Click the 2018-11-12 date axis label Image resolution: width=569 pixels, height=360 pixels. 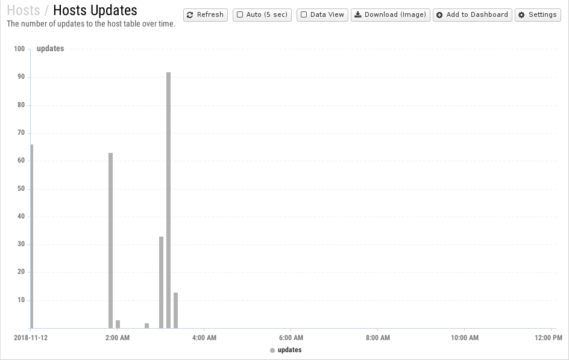(31, 338)
